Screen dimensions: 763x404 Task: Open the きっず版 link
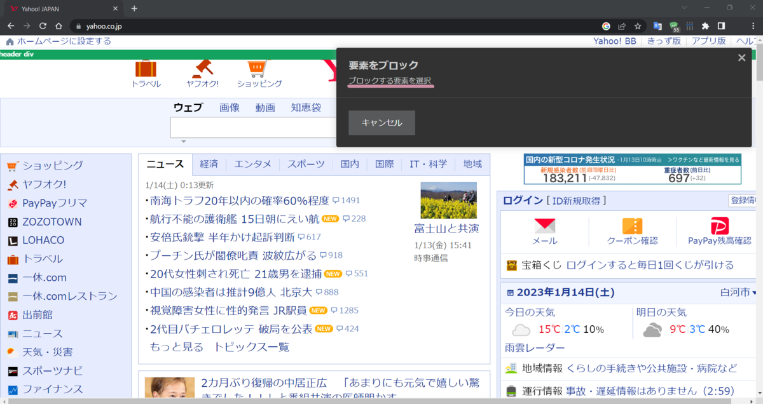pyautogui.click(x=664, y=41)
